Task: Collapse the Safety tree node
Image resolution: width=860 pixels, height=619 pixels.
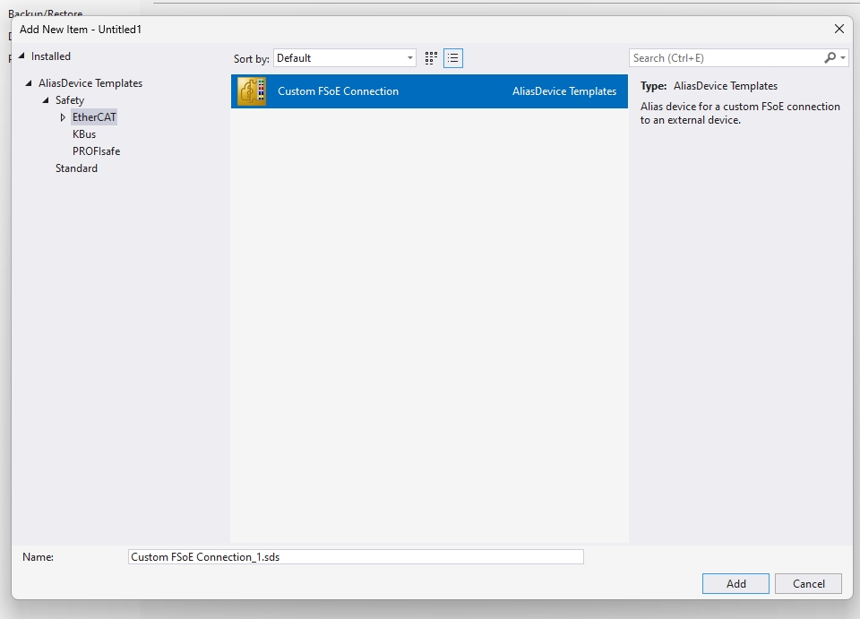Action: click(x=46, y=100)
